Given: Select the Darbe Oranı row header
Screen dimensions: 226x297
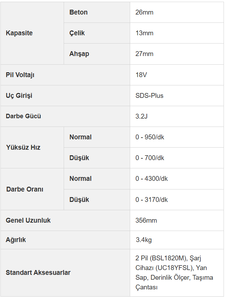Looking at the screenshot, I should (25, 189).
